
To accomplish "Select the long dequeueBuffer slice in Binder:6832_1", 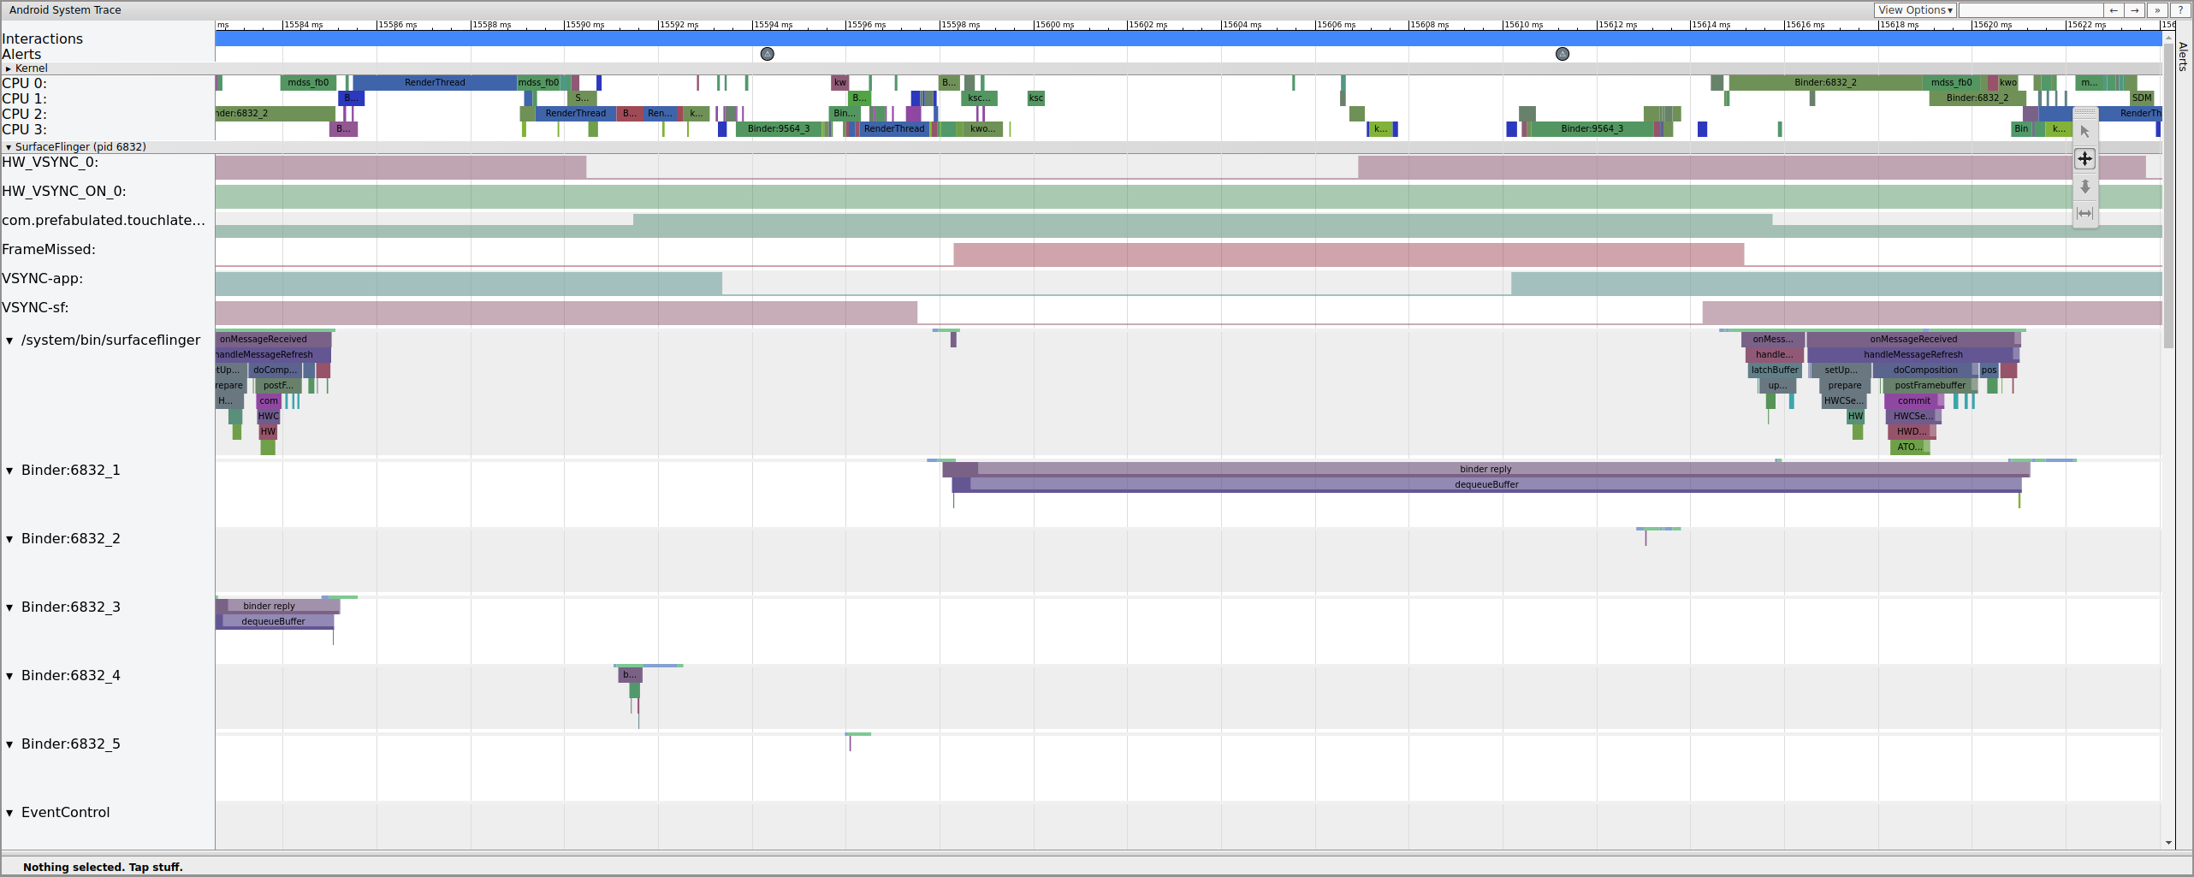I will click(x=1485, y=485).
